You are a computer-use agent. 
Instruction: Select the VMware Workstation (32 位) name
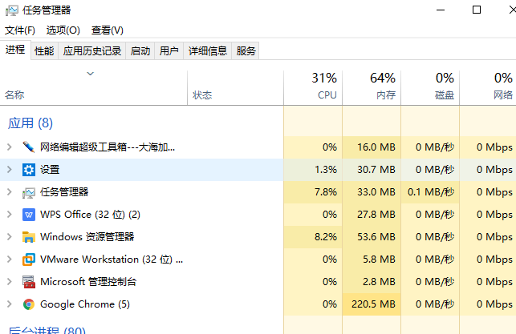pos(112,260)
